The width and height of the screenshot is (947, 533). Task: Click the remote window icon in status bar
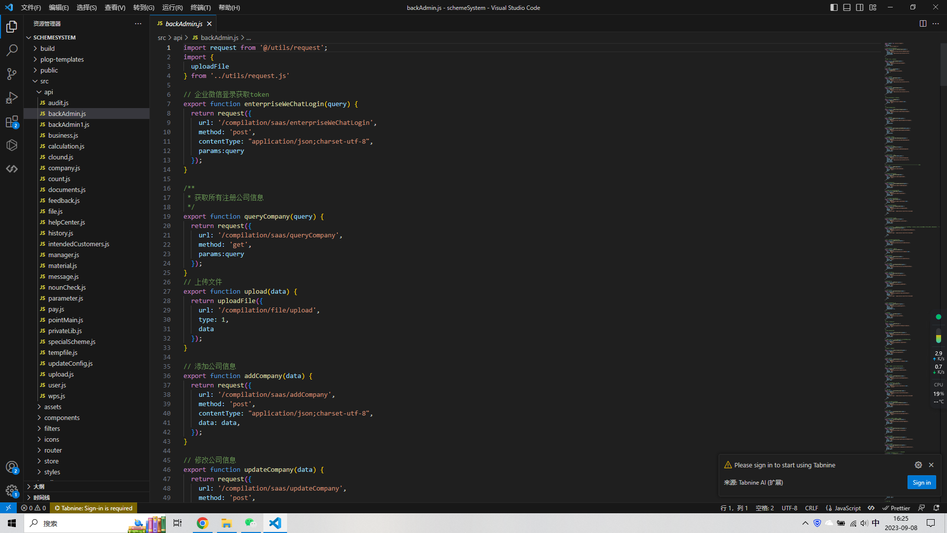point(8,508)
